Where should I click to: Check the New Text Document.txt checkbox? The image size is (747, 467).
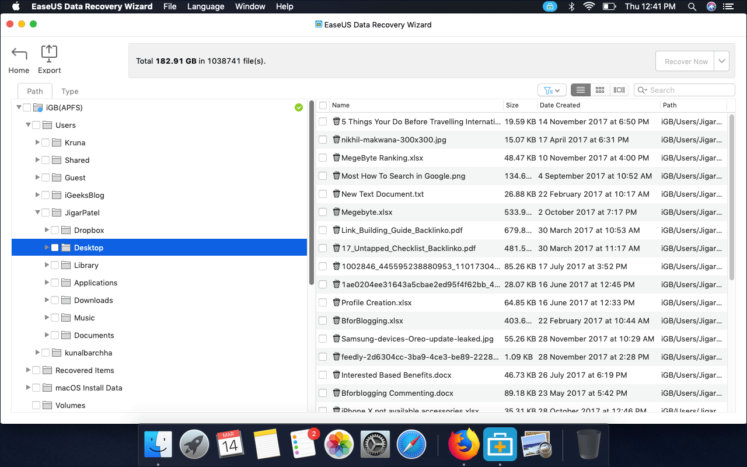323,194
